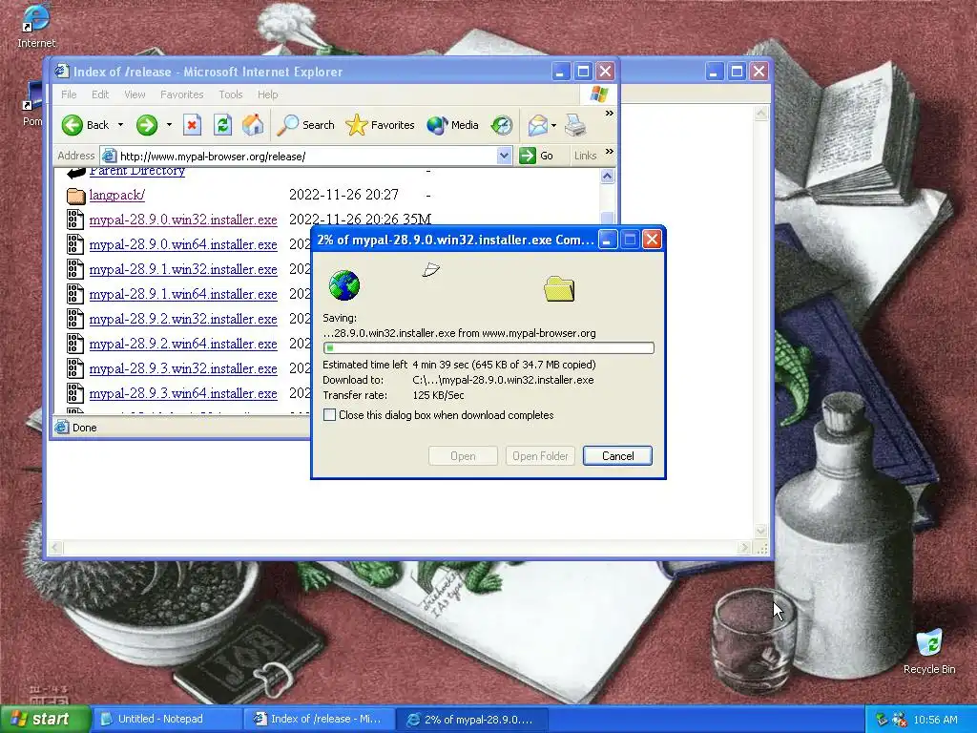This screenshot has width=977, height=733.
Task: Cancel the mypal download
Action: 617,455
